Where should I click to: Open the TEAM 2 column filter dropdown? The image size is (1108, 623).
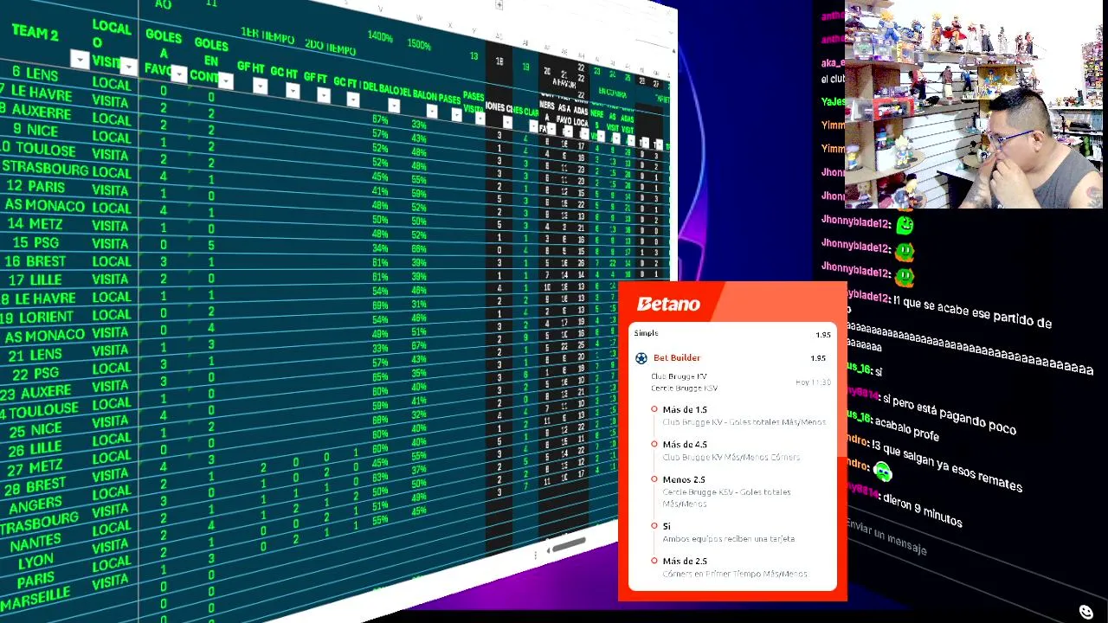pyautogui.click(x=80, y=60)
